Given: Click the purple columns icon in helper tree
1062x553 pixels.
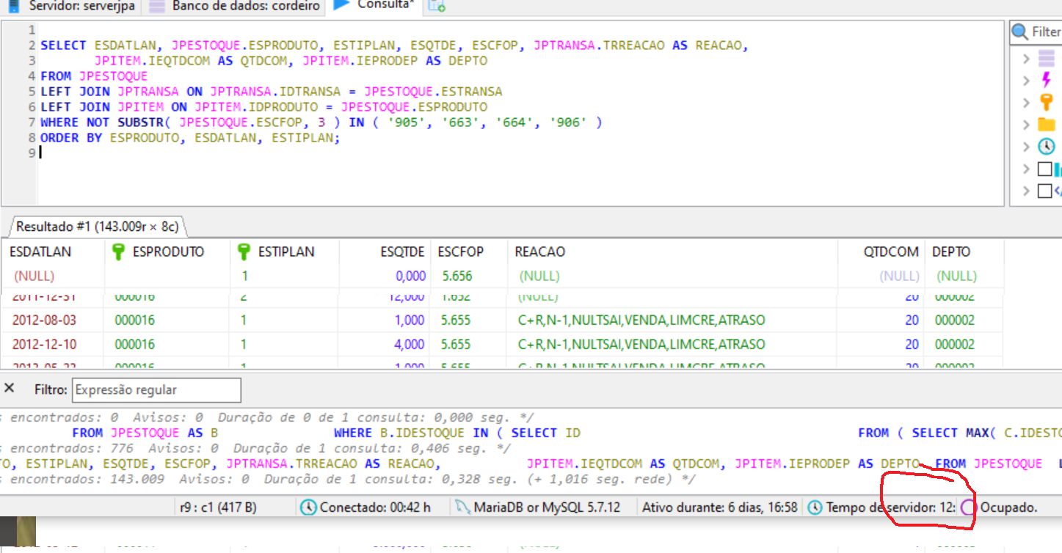Looking at the screenshot, I should (1047, 59).
